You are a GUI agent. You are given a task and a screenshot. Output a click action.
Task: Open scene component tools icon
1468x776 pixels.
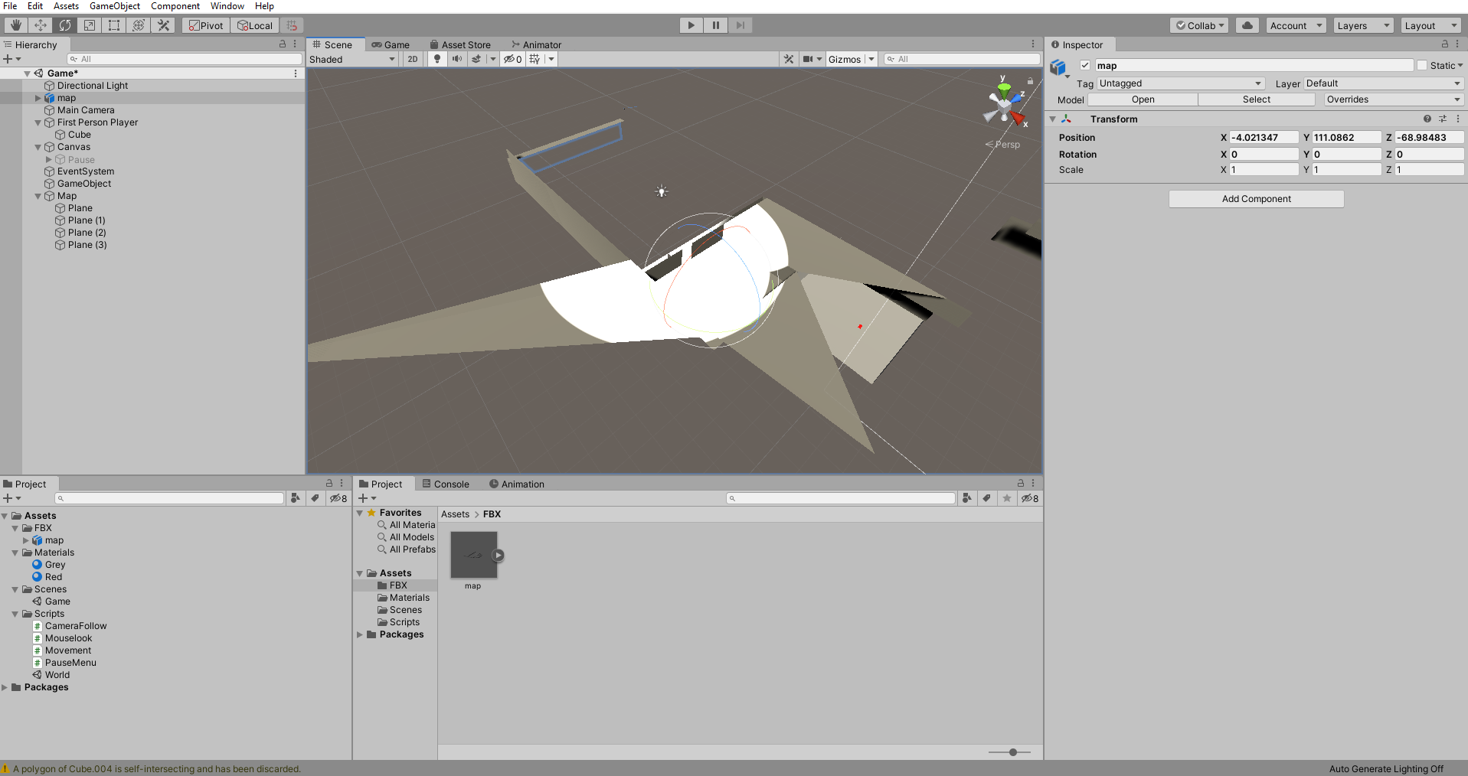pyautogui.click(x=788, y=59)
